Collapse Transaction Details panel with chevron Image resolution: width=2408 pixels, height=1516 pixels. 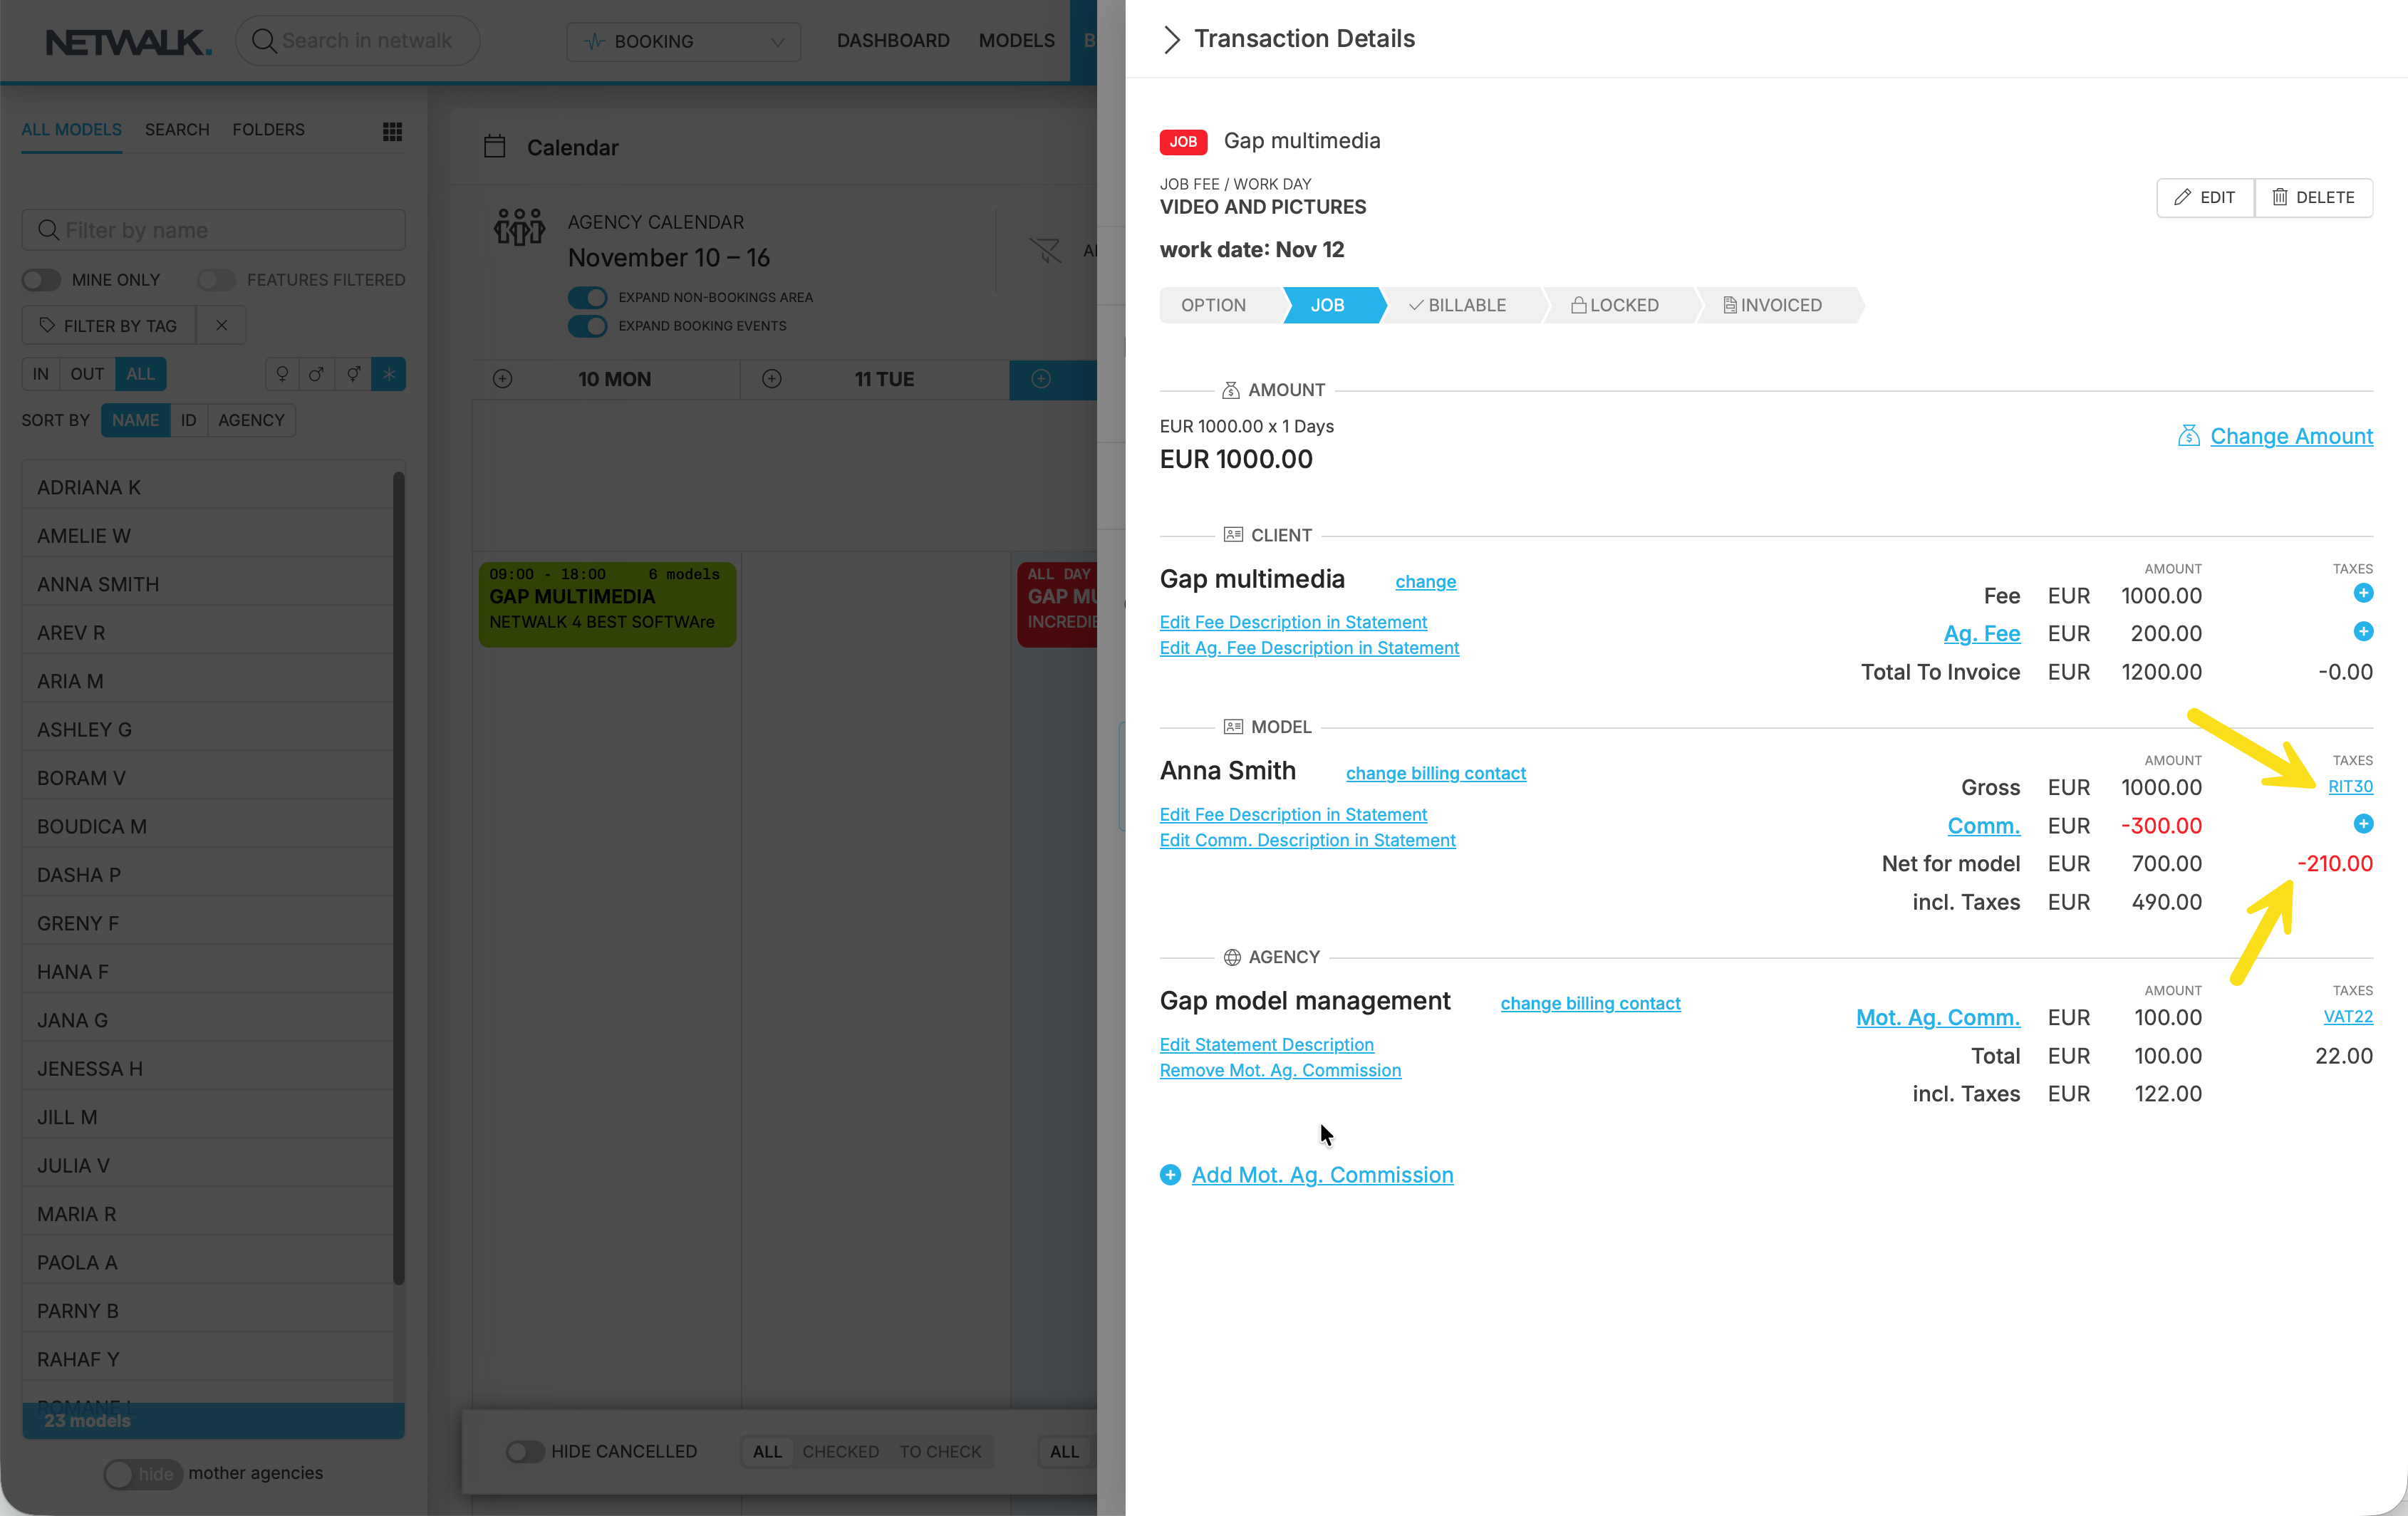[1171, 39]
